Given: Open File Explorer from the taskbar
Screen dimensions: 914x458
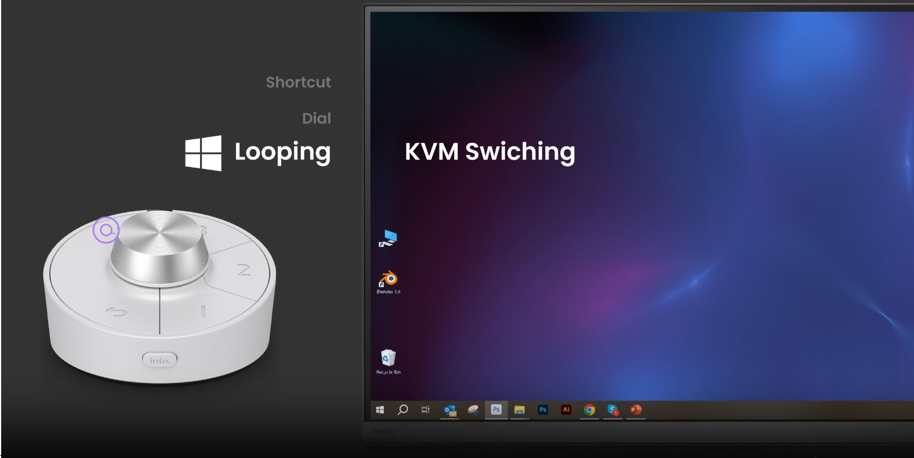Looking at the screenshot, I should pyautogui.click(x=520, y=410).
